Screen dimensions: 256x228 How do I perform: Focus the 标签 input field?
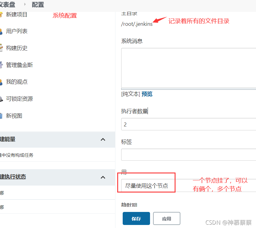coord(189,155)
